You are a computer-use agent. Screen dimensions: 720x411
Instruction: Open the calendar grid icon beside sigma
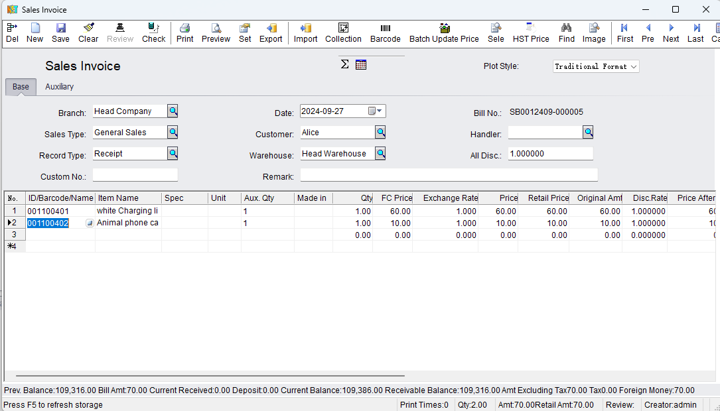(361, 64)
